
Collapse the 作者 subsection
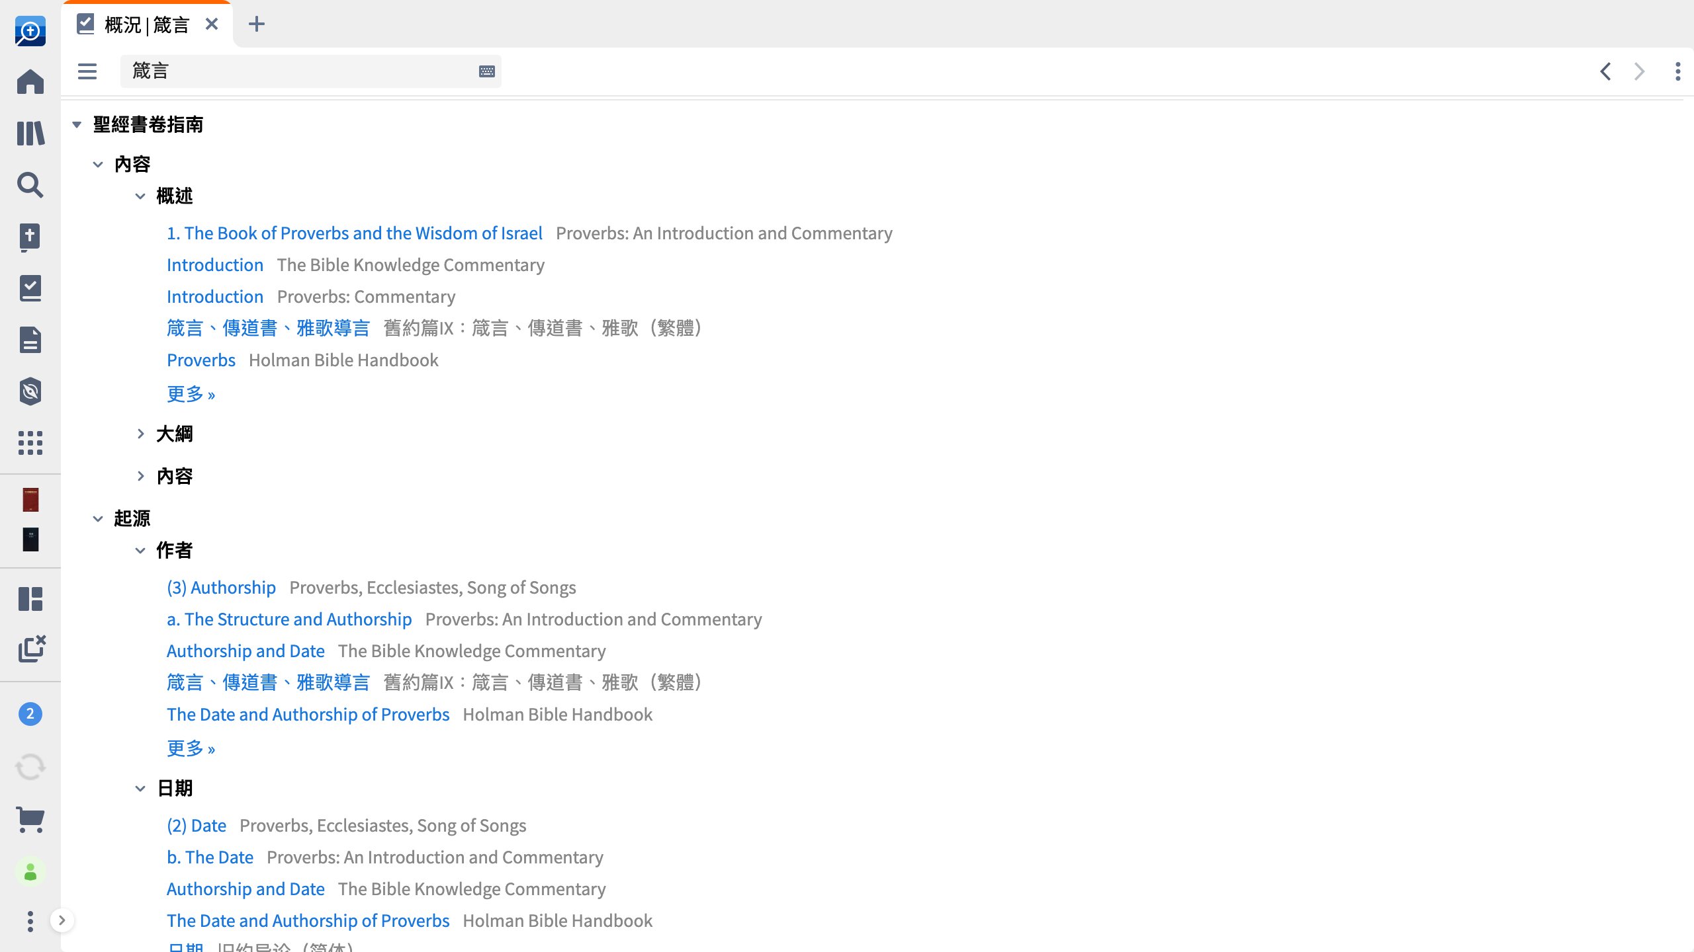[x=138, y=550]
